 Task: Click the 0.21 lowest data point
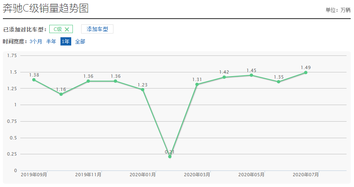(x=170, y=156)
